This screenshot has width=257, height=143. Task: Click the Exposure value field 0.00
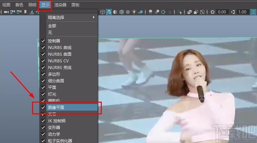[222, 12]
